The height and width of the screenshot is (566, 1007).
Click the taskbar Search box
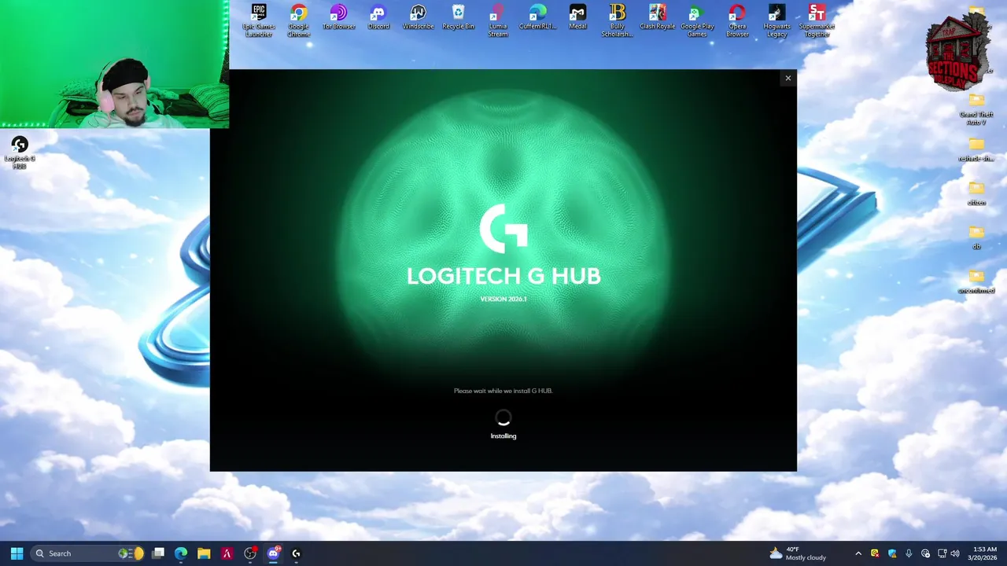pyautogui.click(x=89, y=553)
